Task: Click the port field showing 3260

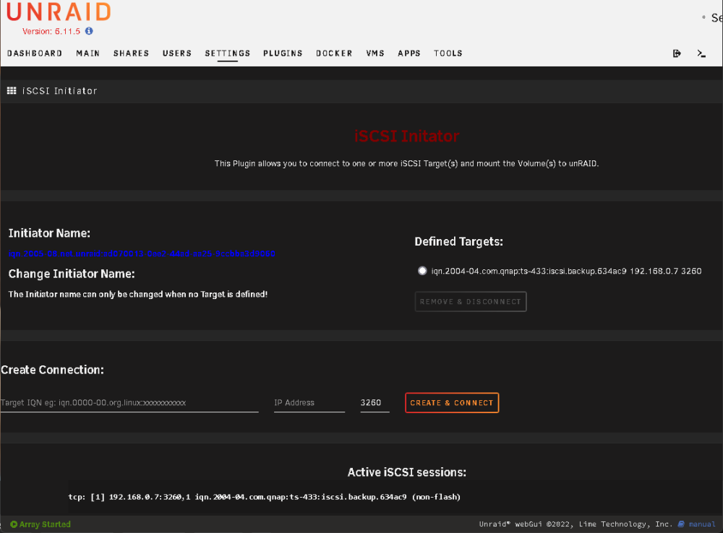Action: click(375, 403)
